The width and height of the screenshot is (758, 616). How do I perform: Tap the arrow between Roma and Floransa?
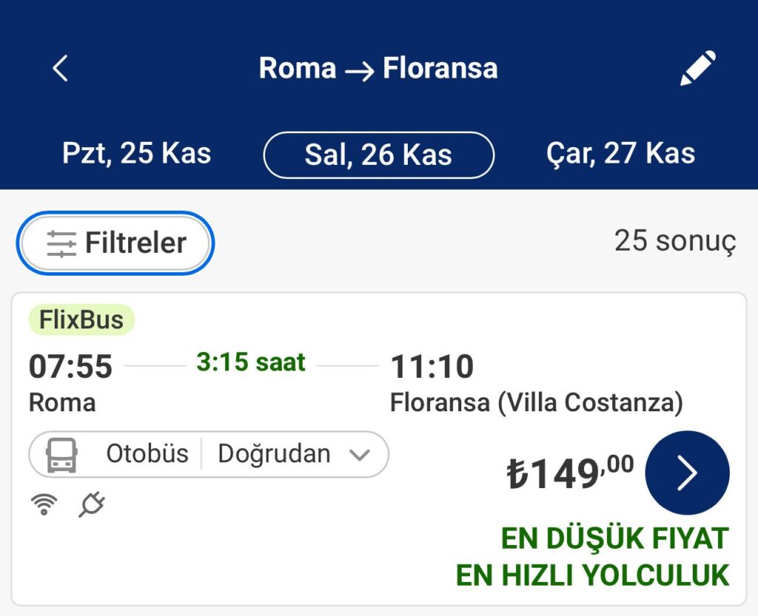coord(359,71)
